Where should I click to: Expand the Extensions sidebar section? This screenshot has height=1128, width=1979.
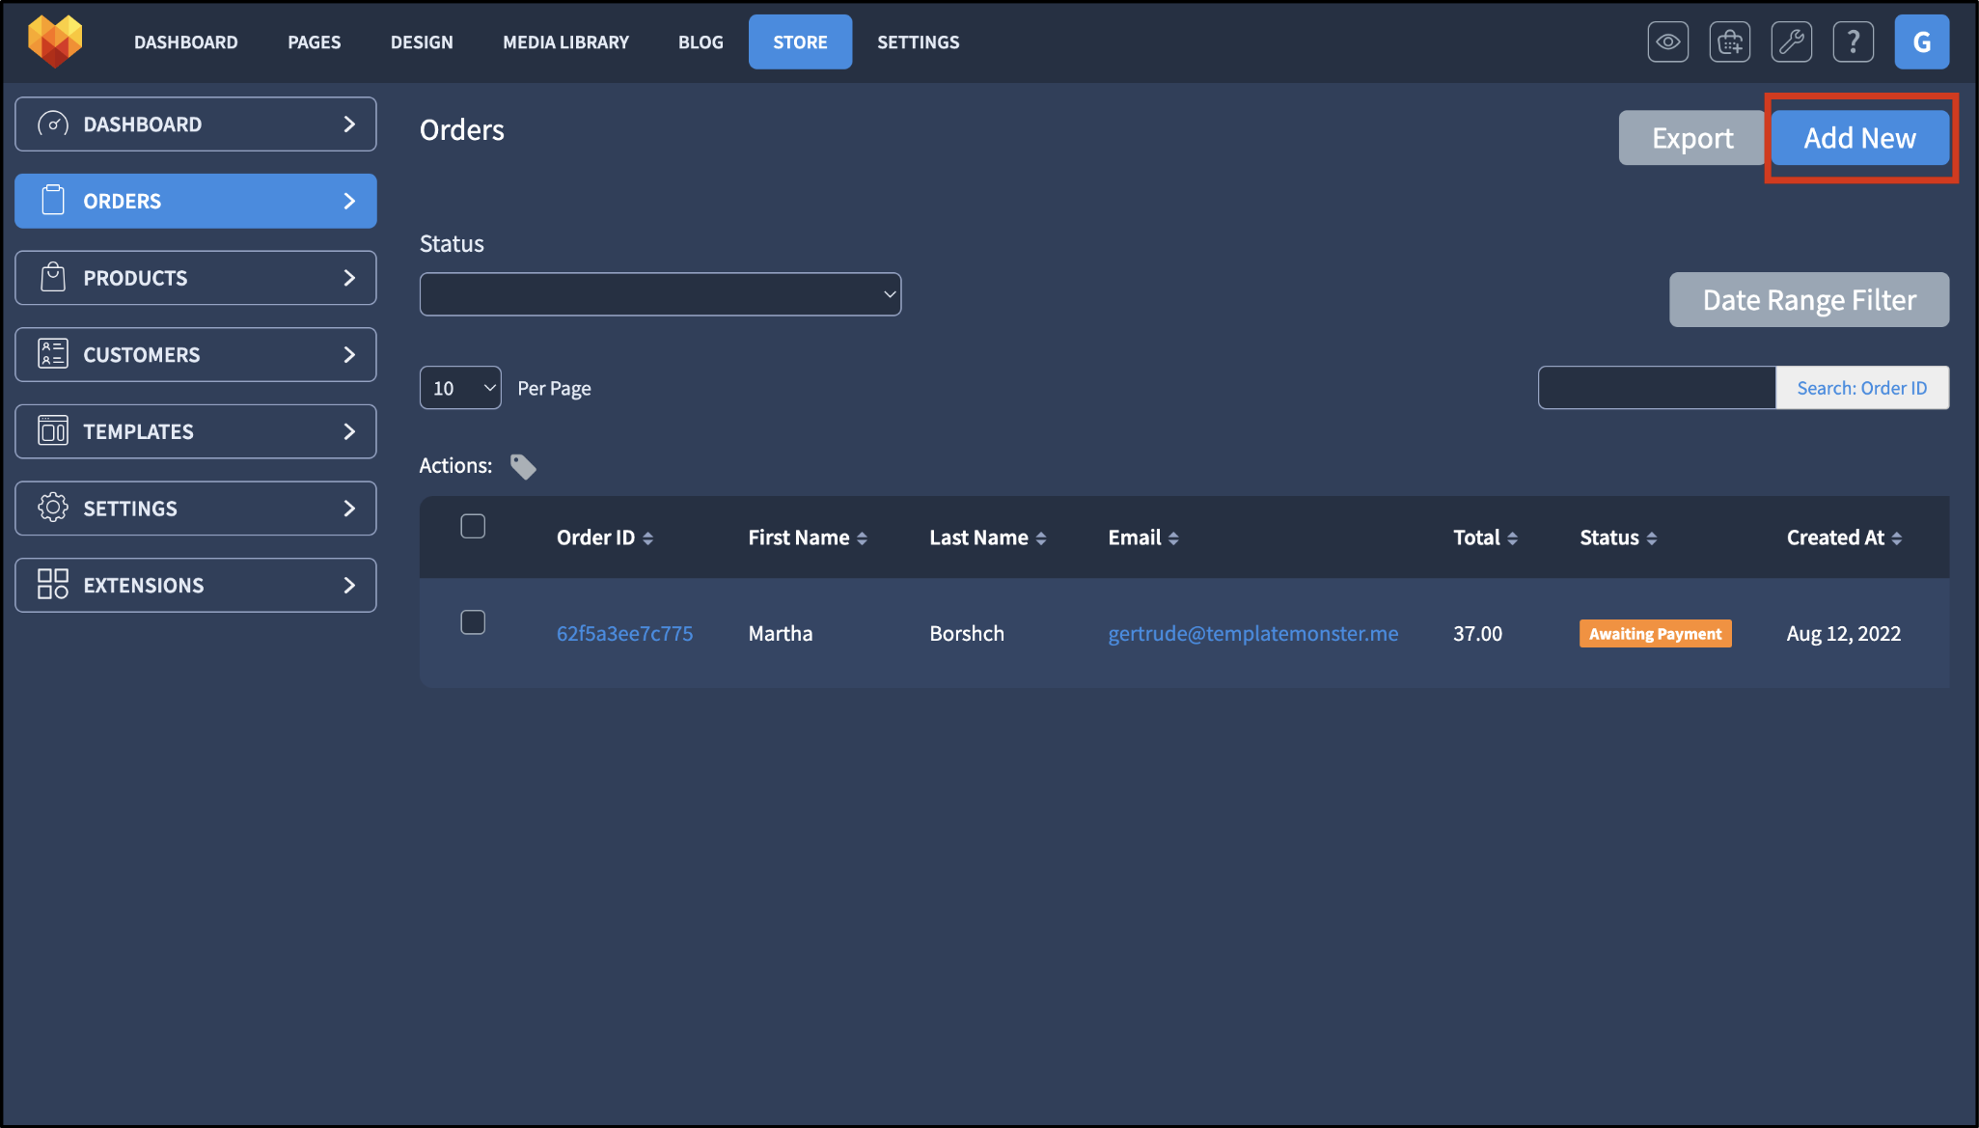coord(195,585)
